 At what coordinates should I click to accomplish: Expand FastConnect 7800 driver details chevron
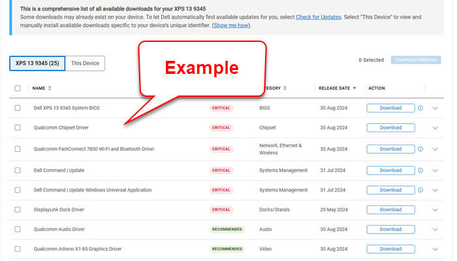point(435,149)
